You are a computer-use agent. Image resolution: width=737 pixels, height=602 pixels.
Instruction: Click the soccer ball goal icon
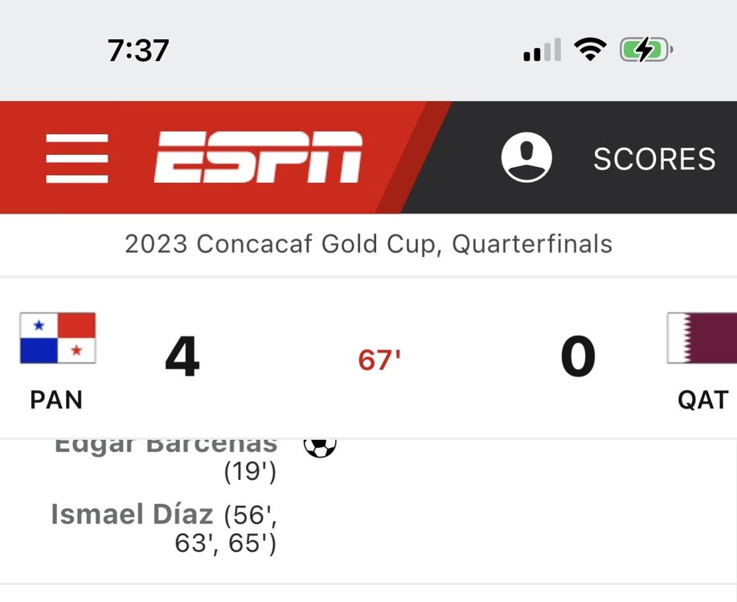[320, 445]
